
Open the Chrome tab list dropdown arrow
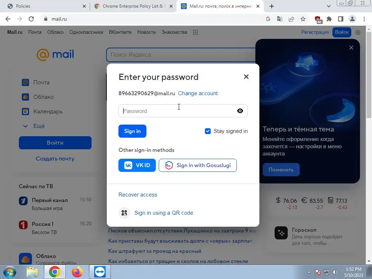(x=328, y=6)
